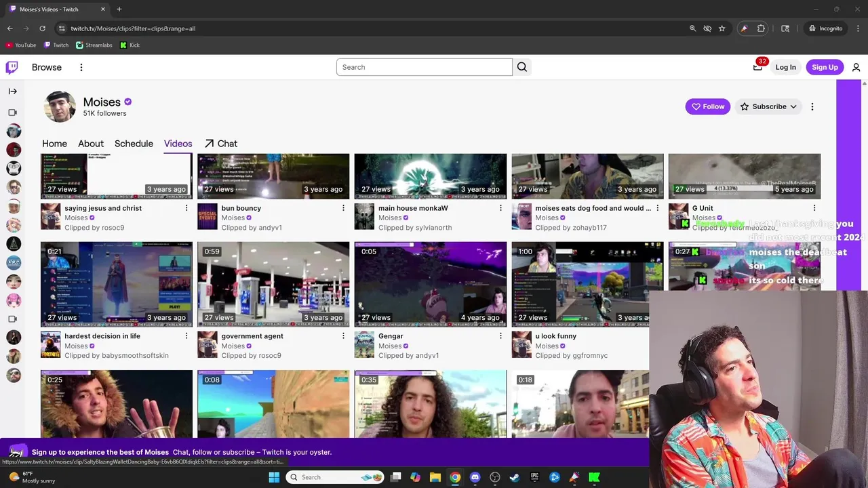
Task: Click the Sign Up button
Action: coord(825,67)
